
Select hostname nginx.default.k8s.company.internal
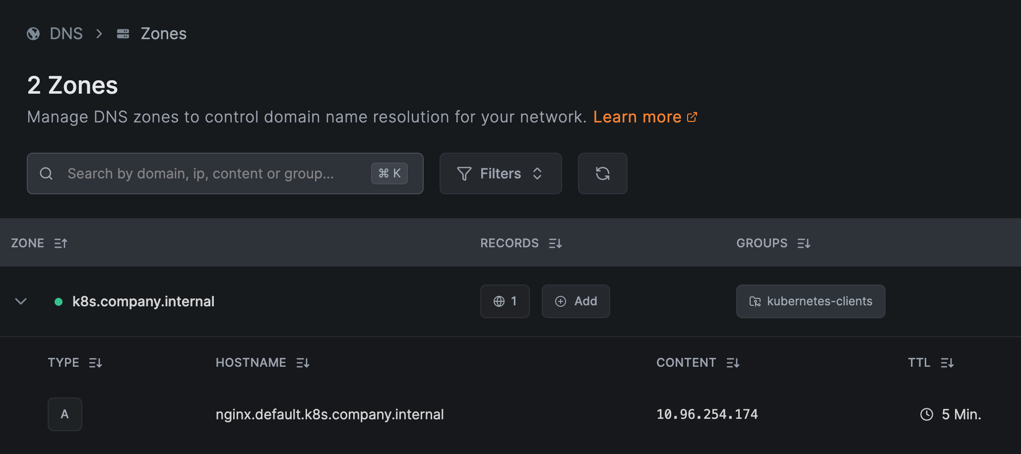coord(329,414)
